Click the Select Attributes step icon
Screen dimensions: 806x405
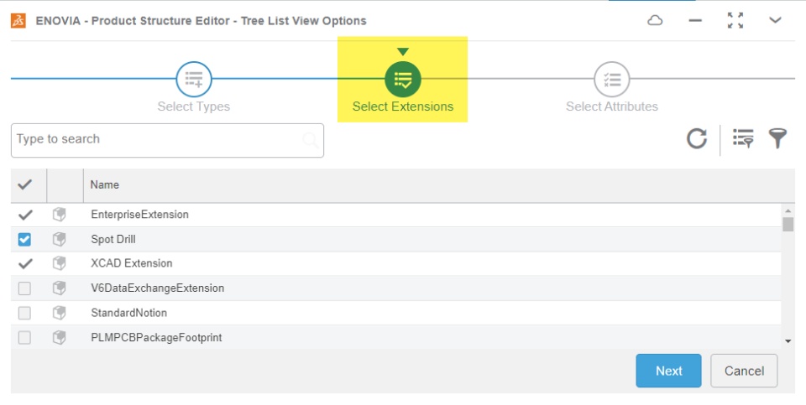612,80
